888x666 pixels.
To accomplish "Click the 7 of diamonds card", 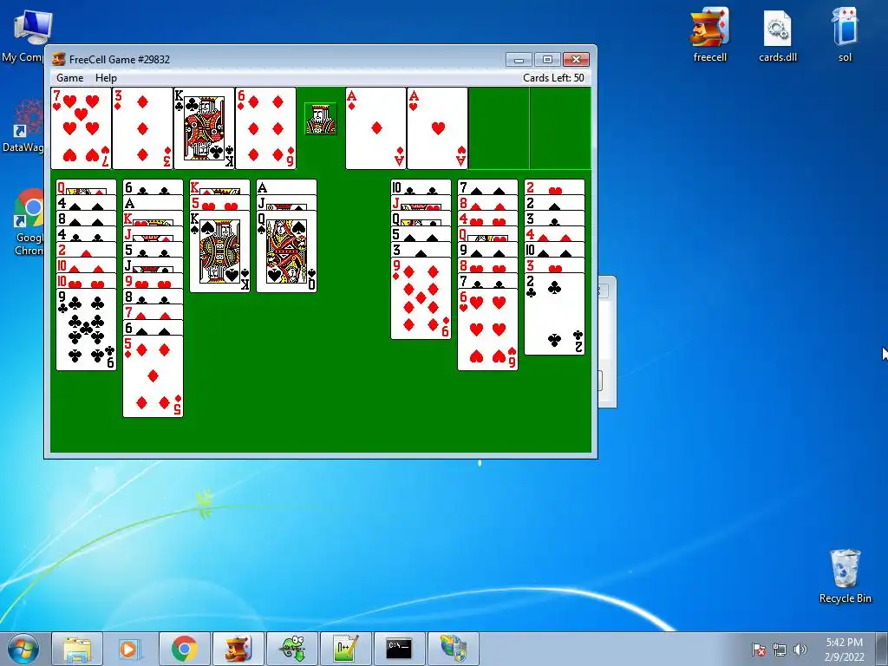I will click(153, 312).
